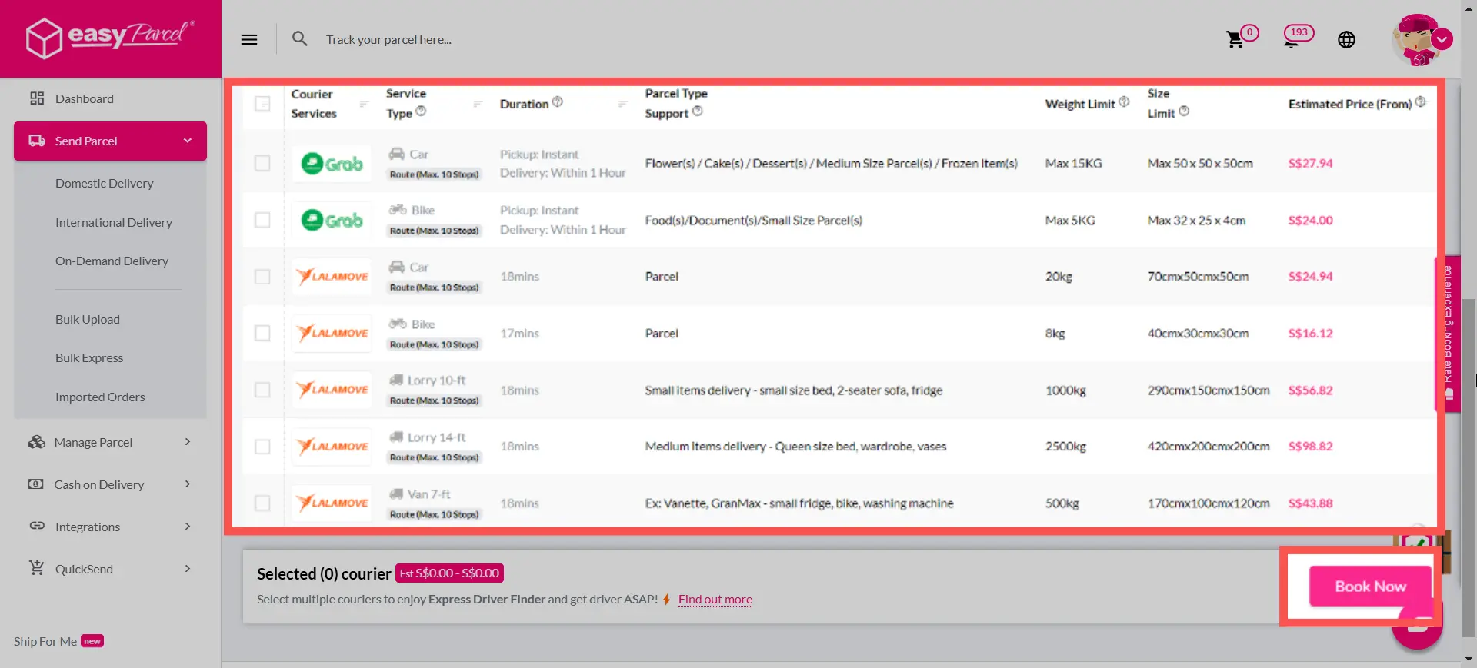
Task: Open Imported Orders
Action: [100, 397]
